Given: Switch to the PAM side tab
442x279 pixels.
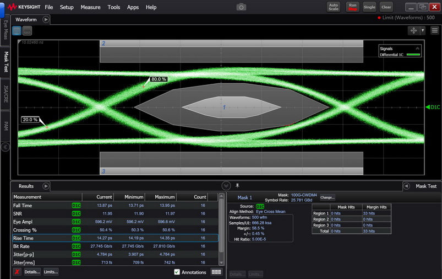Looking at the screenshot, I should 6,126.
